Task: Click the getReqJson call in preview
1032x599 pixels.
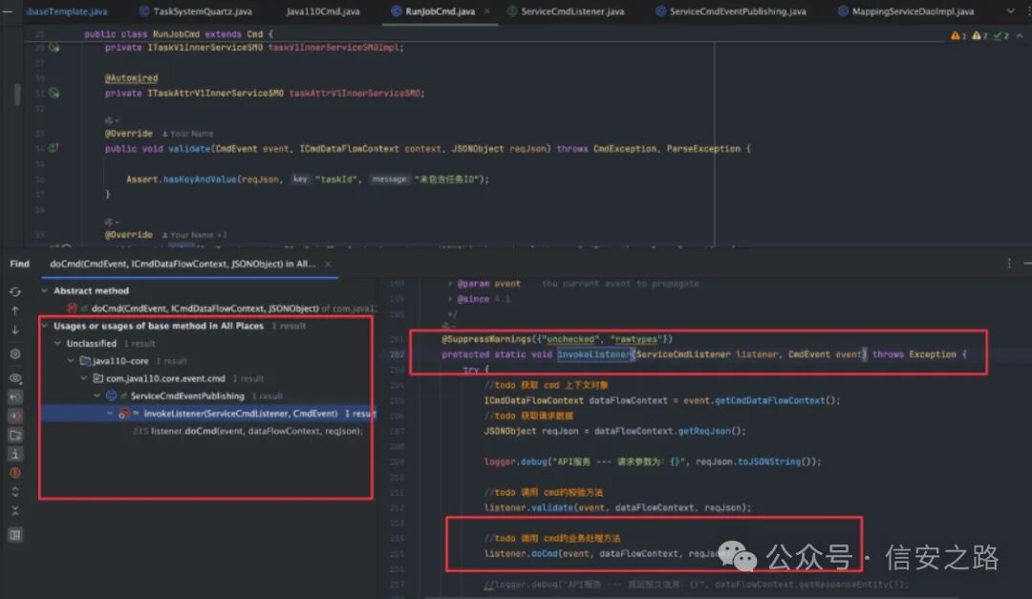Action: coord(704,431)
